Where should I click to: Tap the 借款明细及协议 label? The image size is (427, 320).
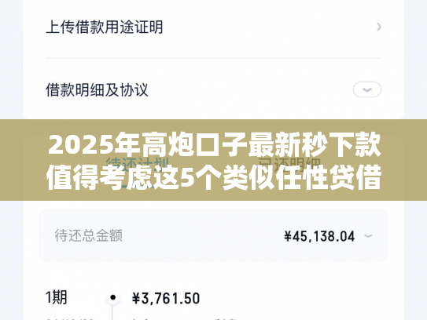point(97,90)
